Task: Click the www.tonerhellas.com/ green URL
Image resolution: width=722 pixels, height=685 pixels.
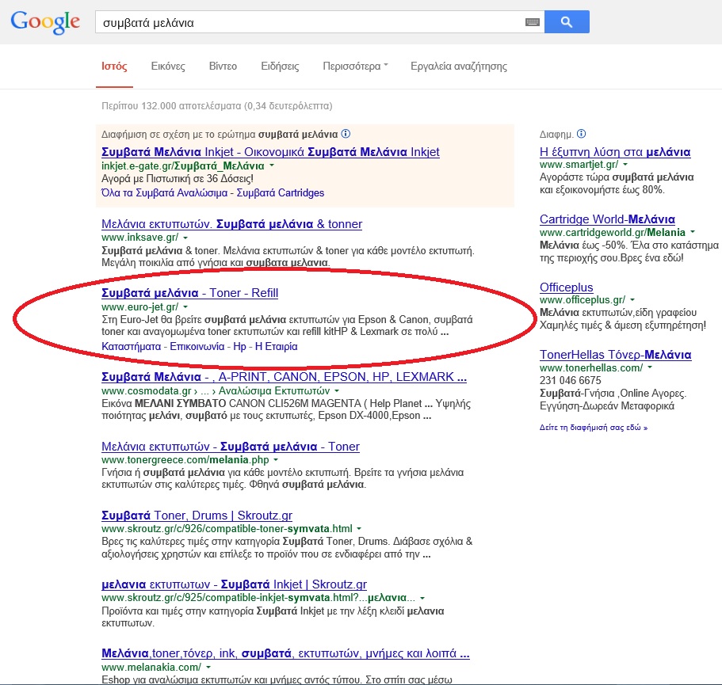Action: click(591, 367)
